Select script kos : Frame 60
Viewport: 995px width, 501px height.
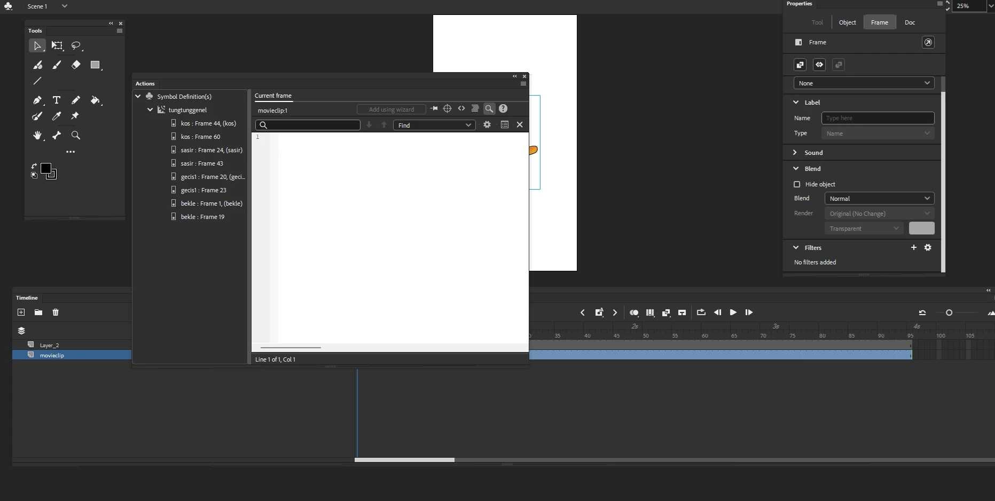point(200,137)
